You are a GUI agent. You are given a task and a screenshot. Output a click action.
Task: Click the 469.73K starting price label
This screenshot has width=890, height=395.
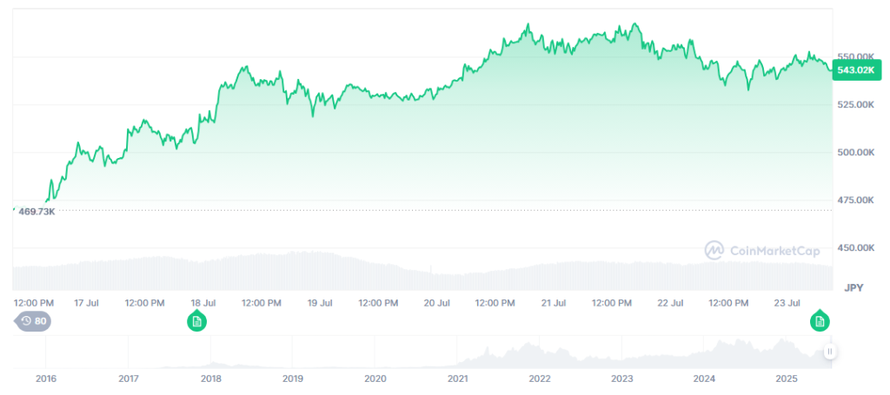pyautogui.click(x=37, y=211)
